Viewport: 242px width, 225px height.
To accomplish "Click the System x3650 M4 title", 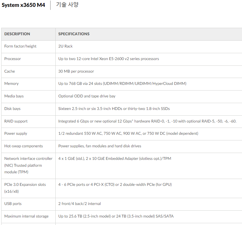I will (23, 5).
